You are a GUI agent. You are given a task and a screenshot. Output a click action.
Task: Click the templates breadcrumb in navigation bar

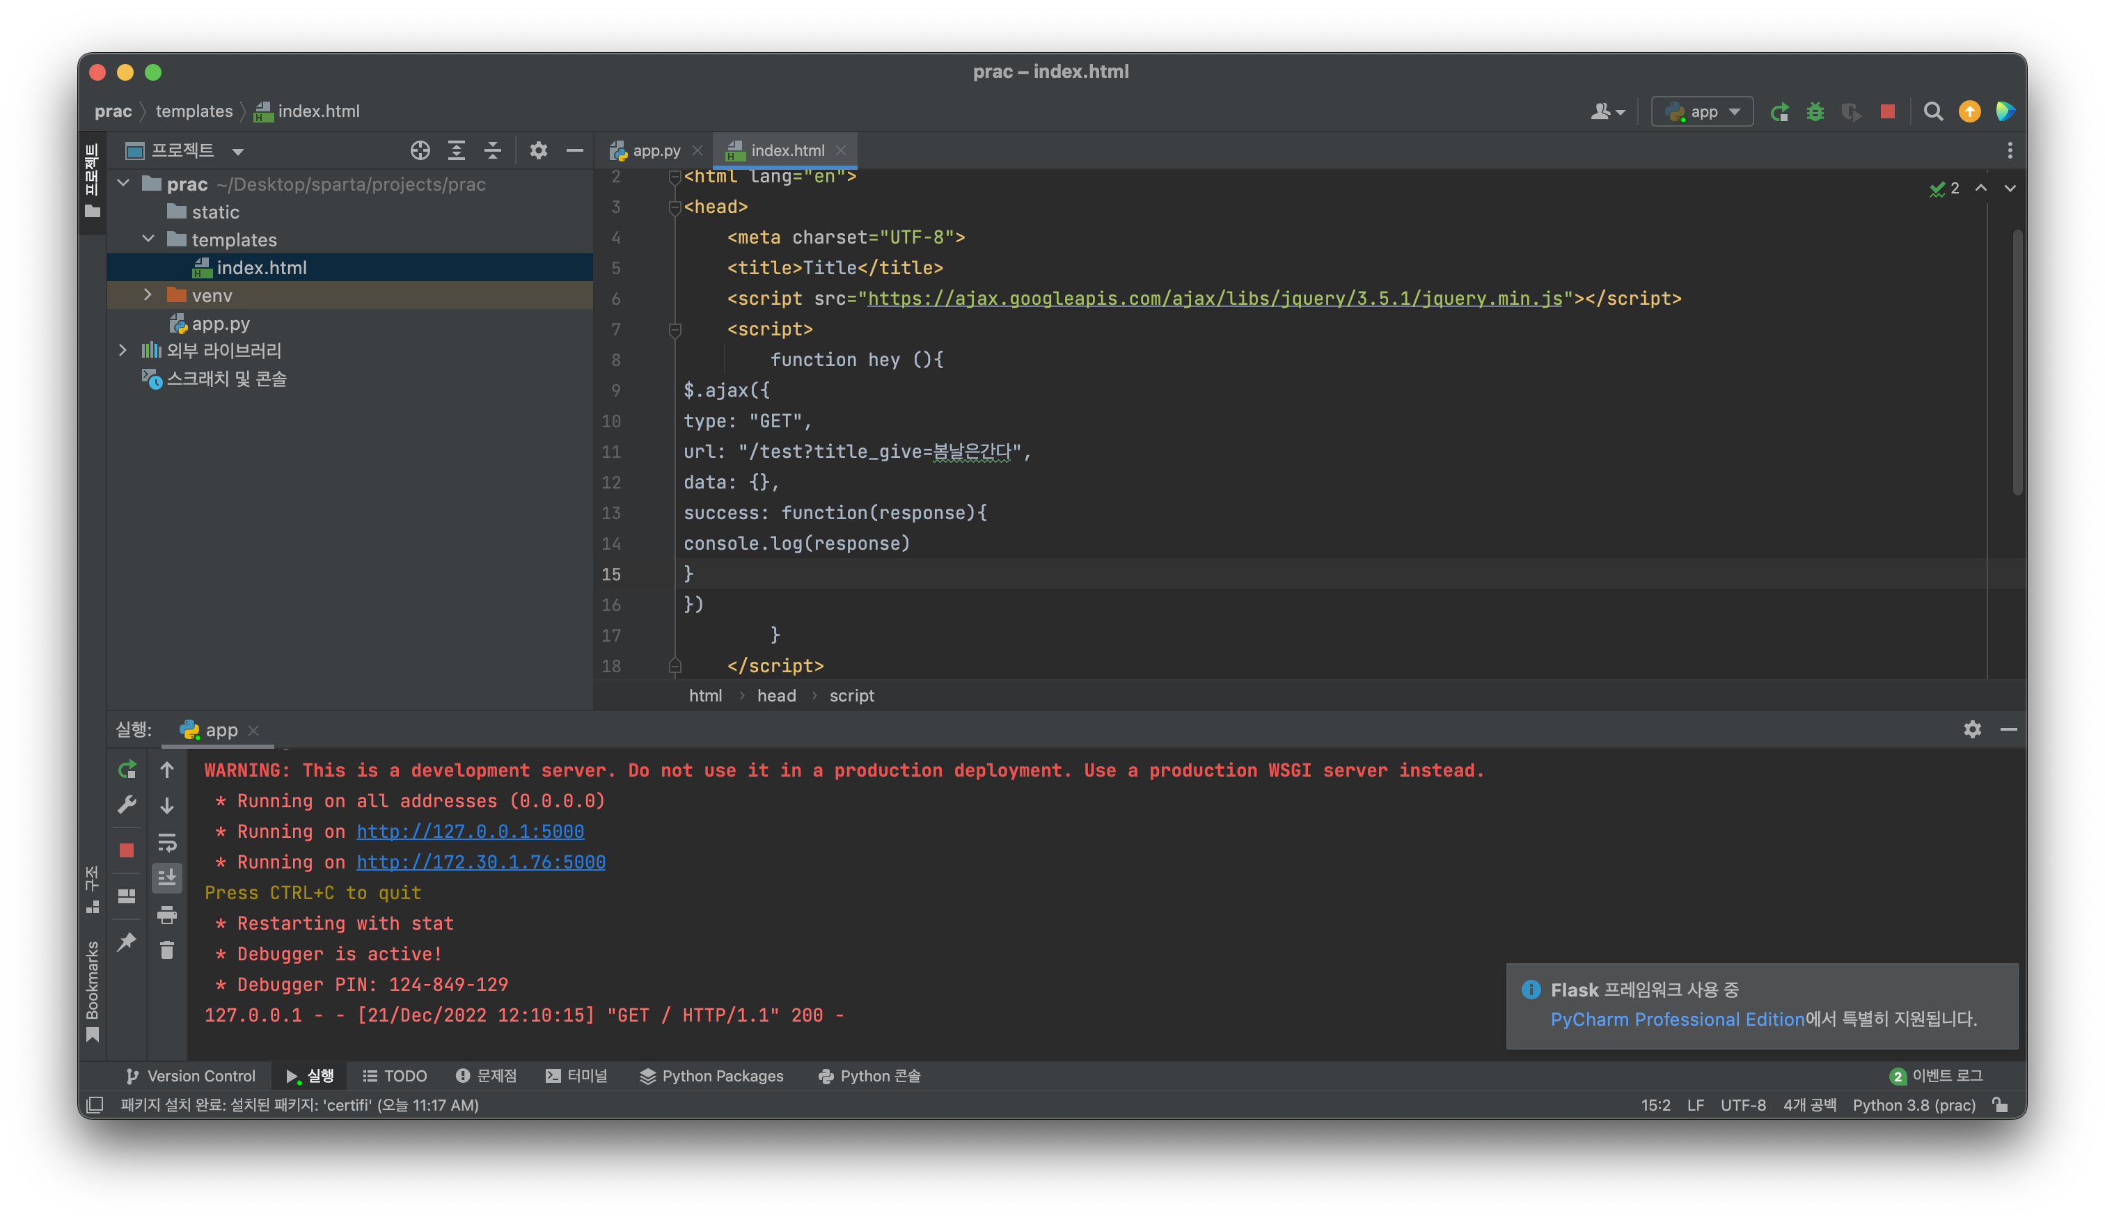point(194,111)
